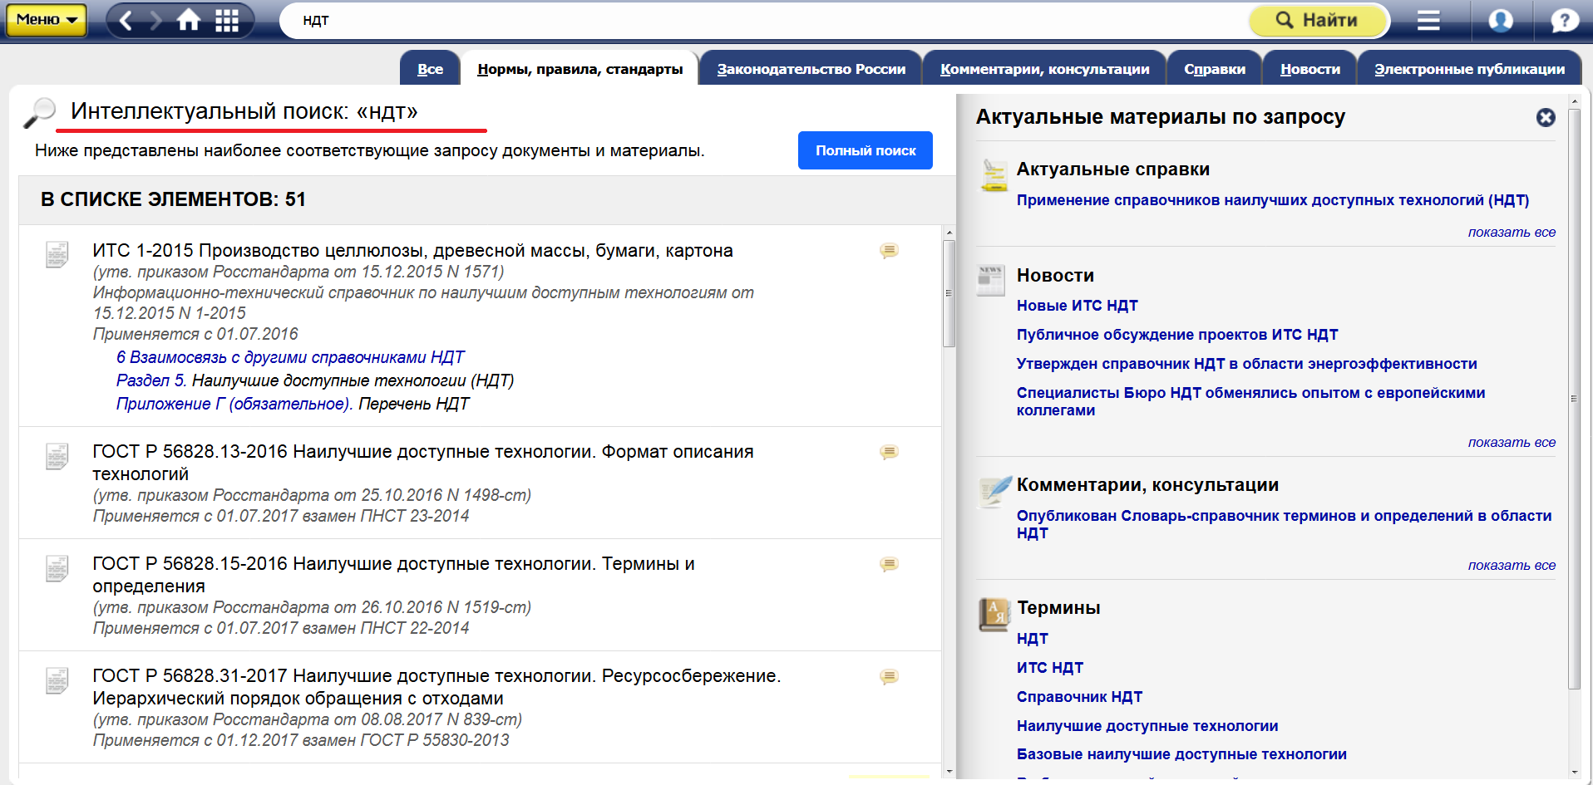Image resolution: width=1593 pixels, height=785 pixels.
Task: Click results list scrollbar down arrow
Action: tap(949, 771)
